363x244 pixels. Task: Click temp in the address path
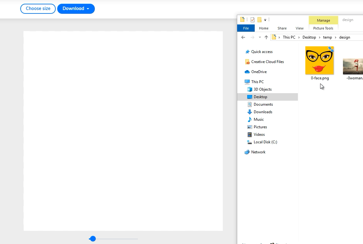(x=327, y=37)
